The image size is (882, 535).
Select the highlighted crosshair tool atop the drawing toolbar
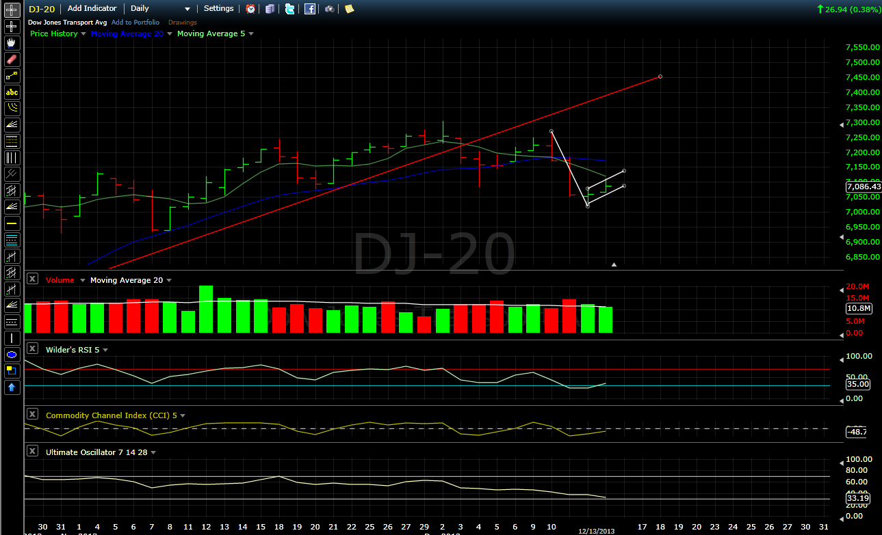(12, 10)
